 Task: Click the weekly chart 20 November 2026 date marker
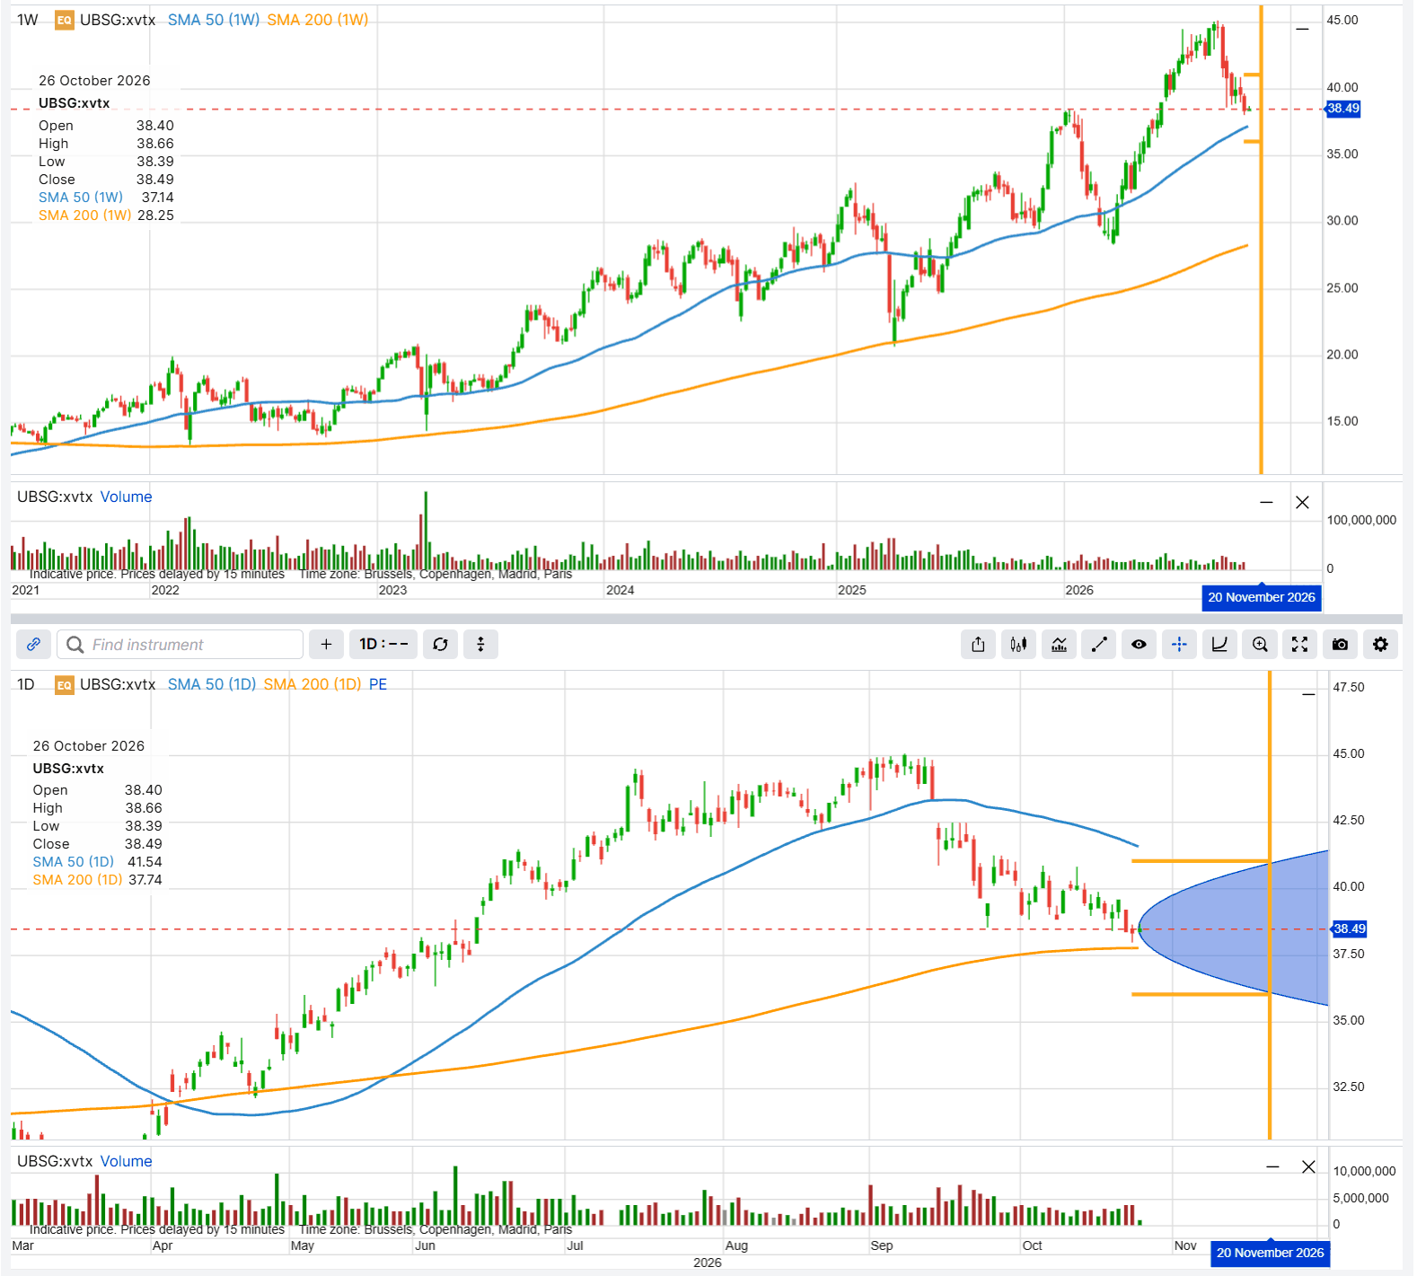[x=1262, y=598]
